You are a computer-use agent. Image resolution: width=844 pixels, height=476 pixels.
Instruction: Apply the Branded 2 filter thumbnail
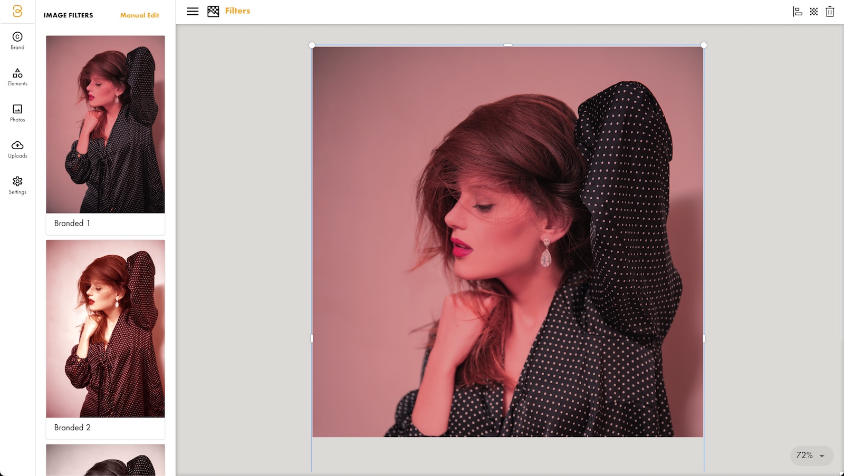[x=105, y=328]
